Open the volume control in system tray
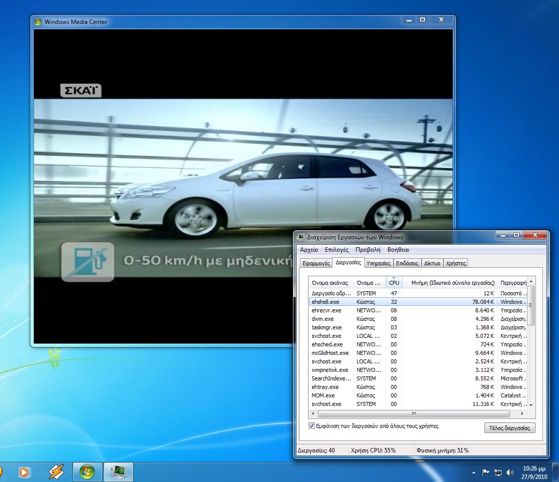This screenshot has height=482, width=559. 510,472
